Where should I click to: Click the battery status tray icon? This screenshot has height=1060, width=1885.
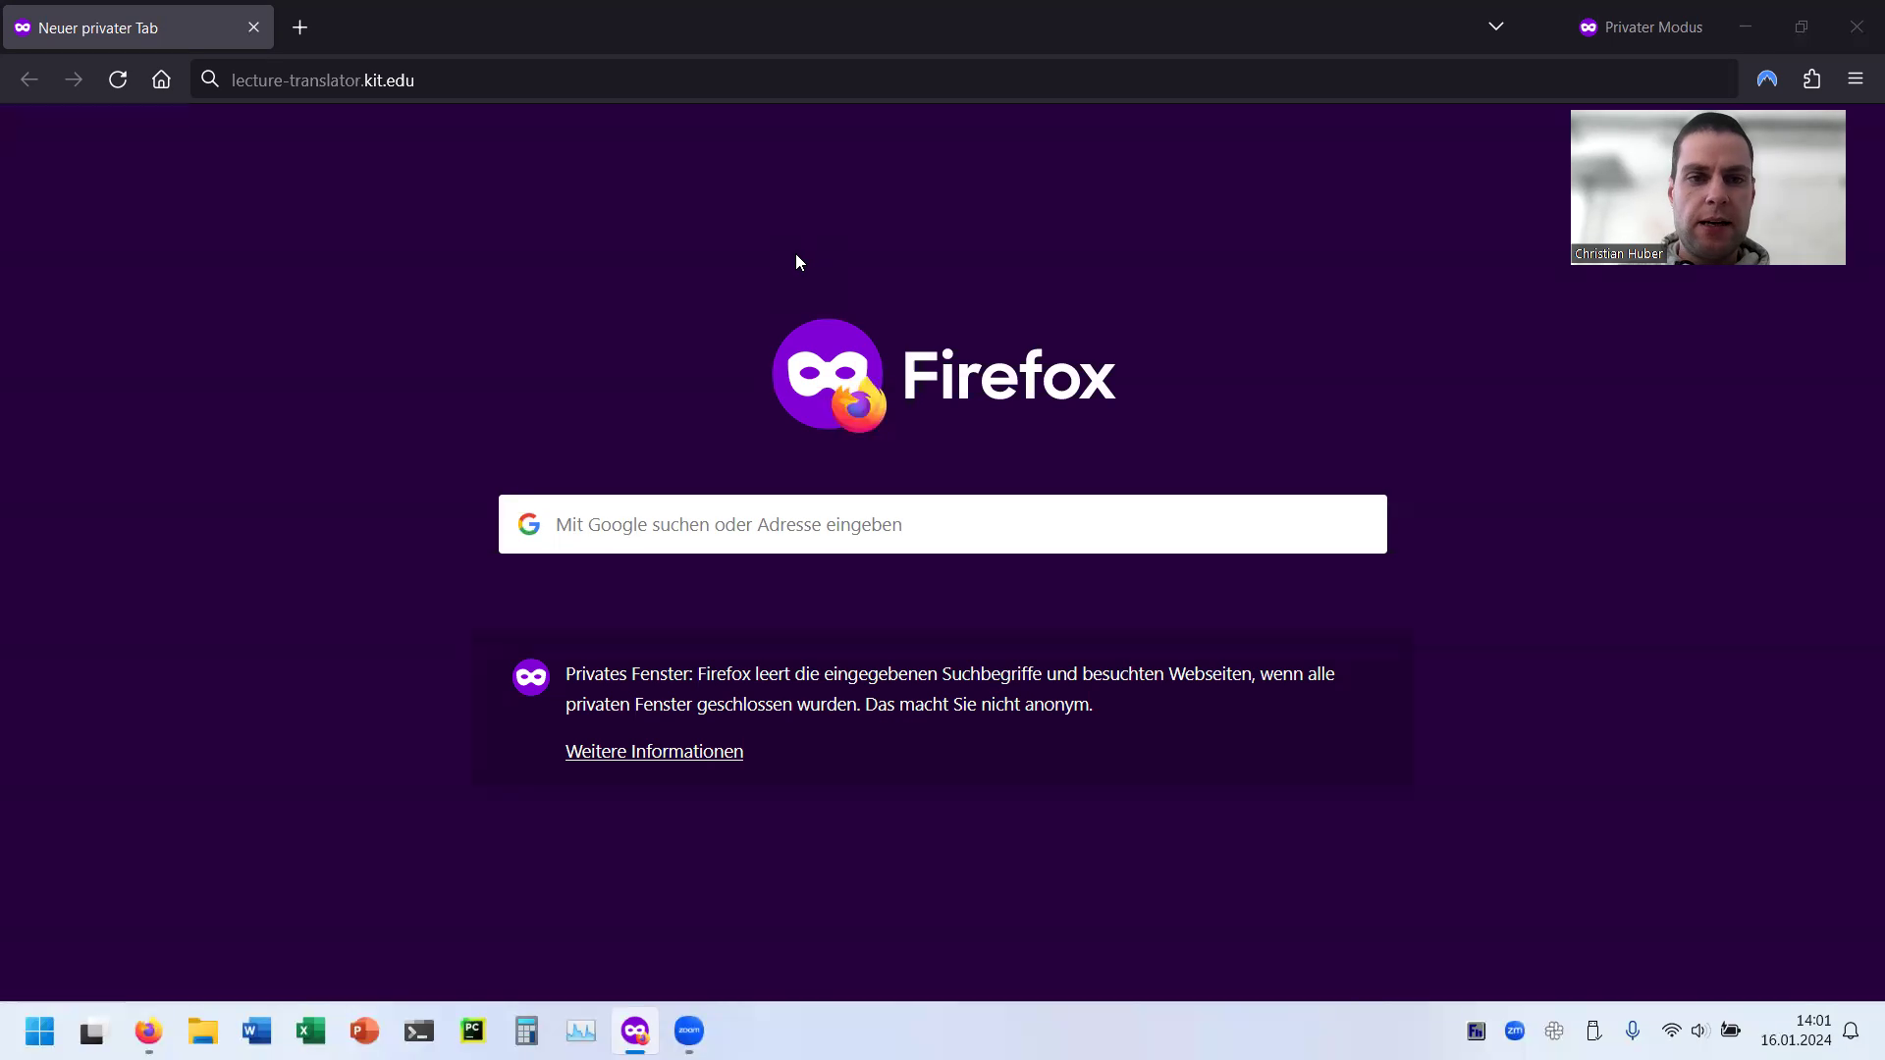[1731, 1031]
